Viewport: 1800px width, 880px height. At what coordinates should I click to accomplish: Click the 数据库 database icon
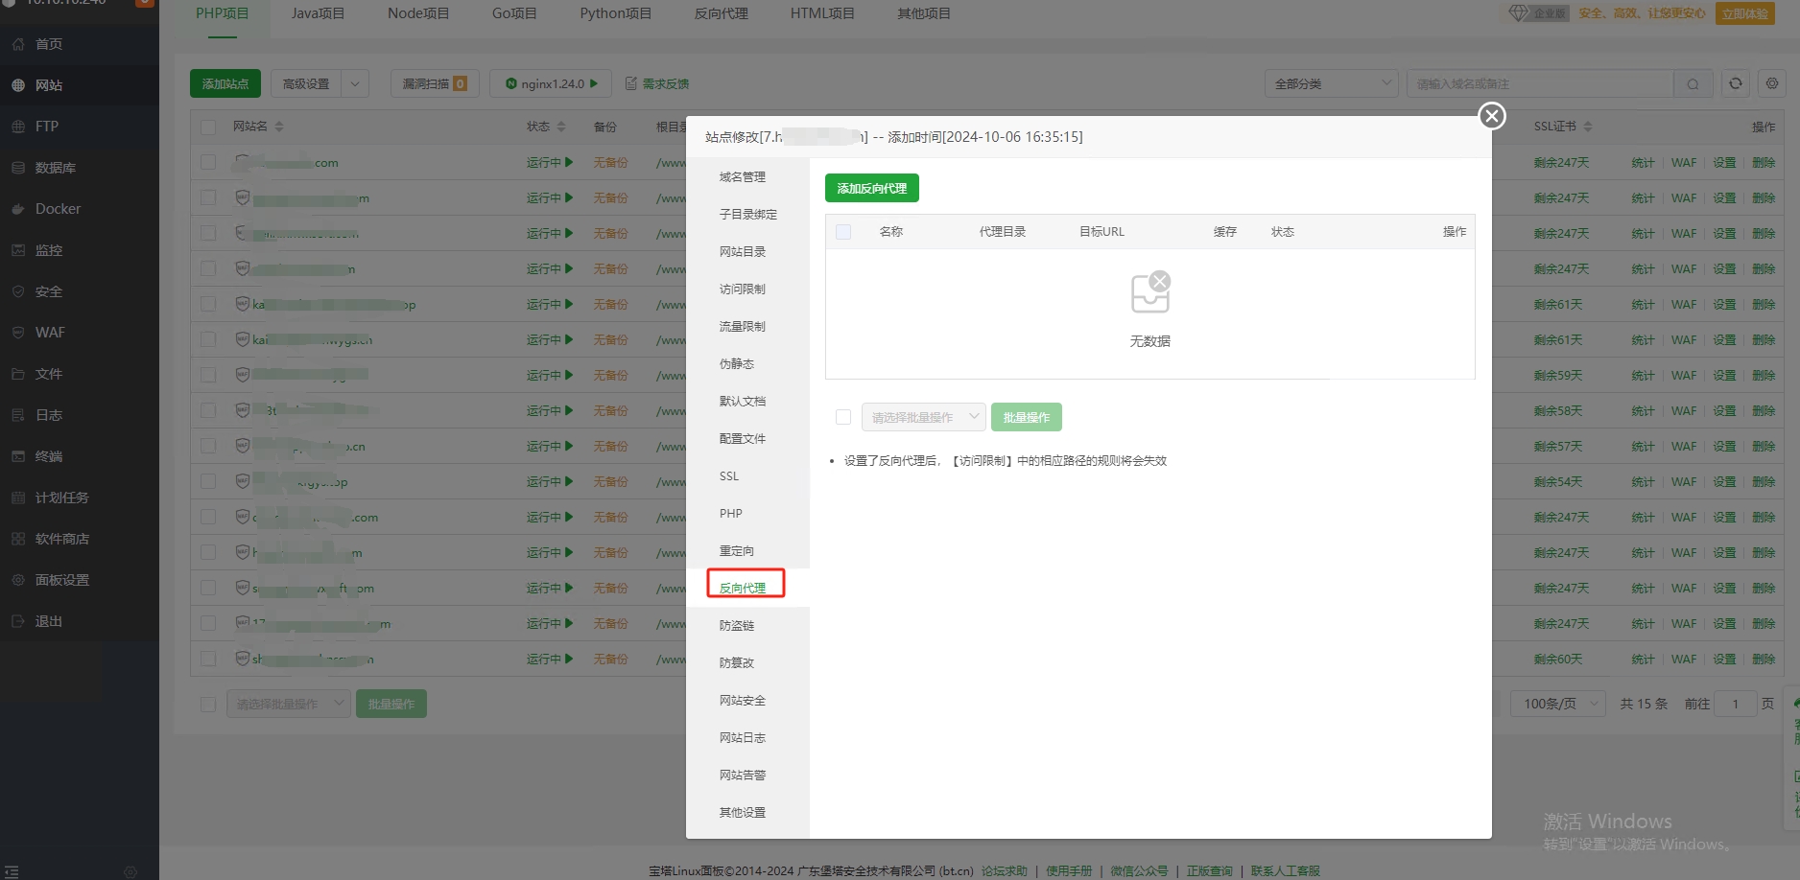click(x=18, y=168)
